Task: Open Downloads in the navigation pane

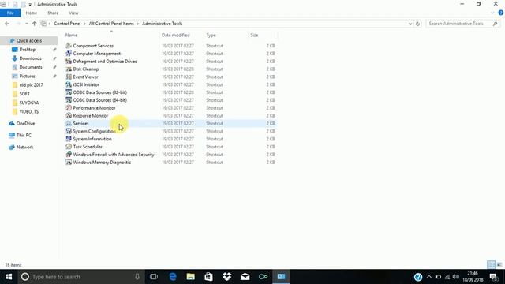Action: click(30, 58)
